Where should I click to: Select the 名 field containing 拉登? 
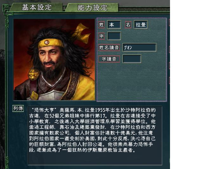point(141,25)
